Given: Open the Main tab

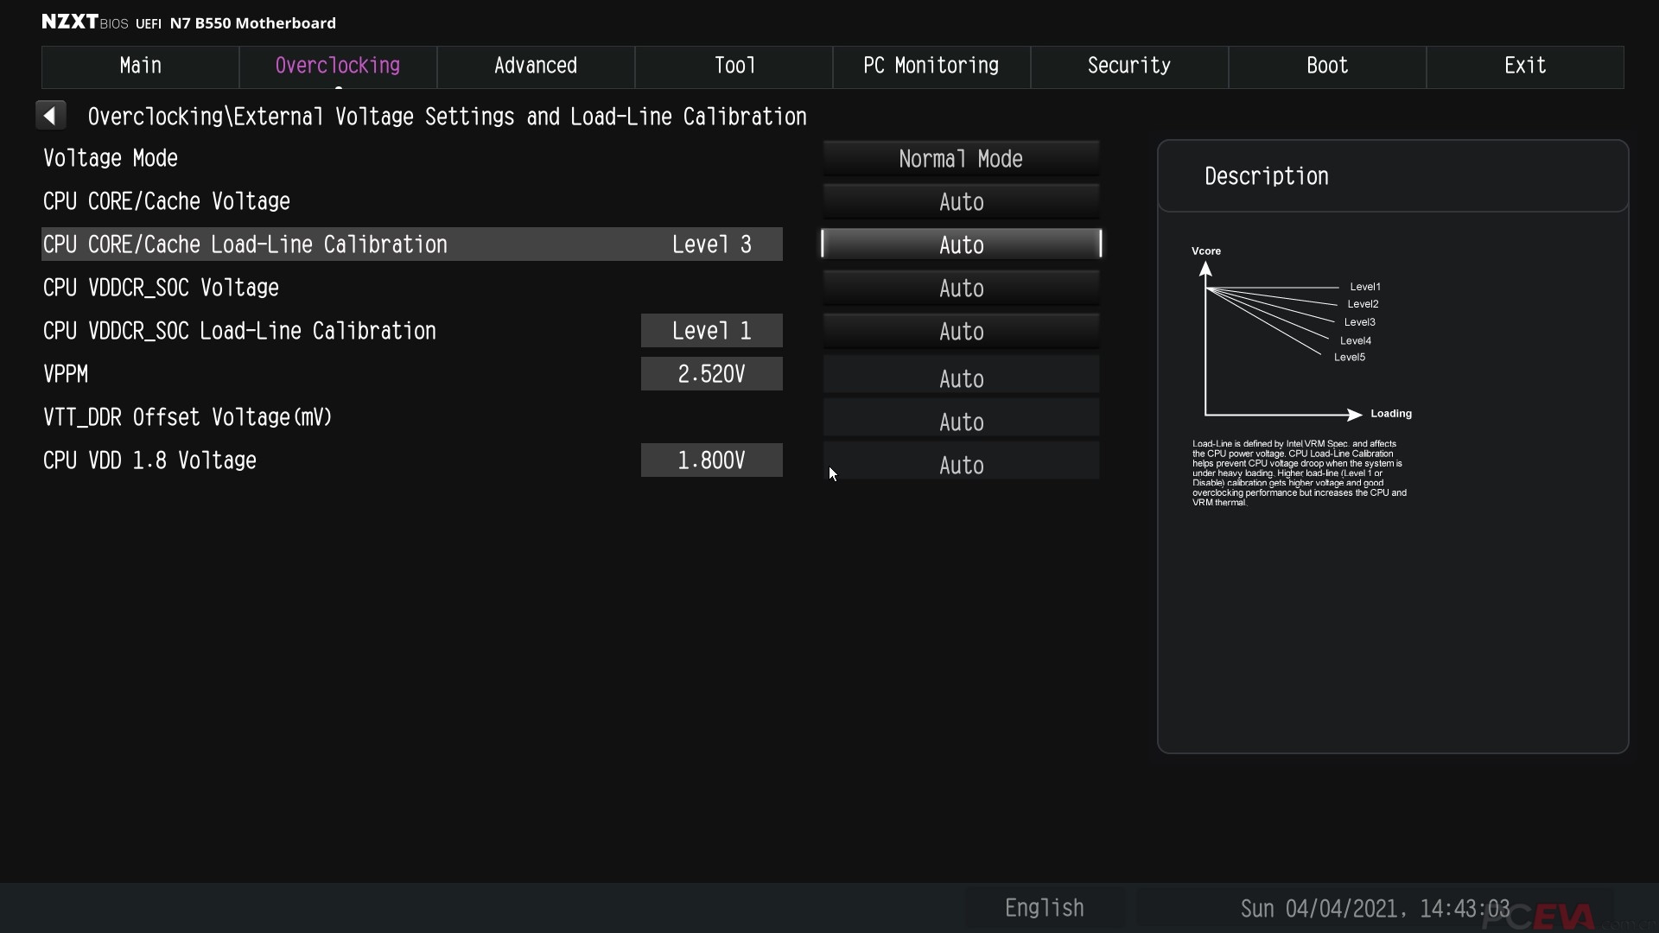Looking at the screenshot, I should pos(140,66).
